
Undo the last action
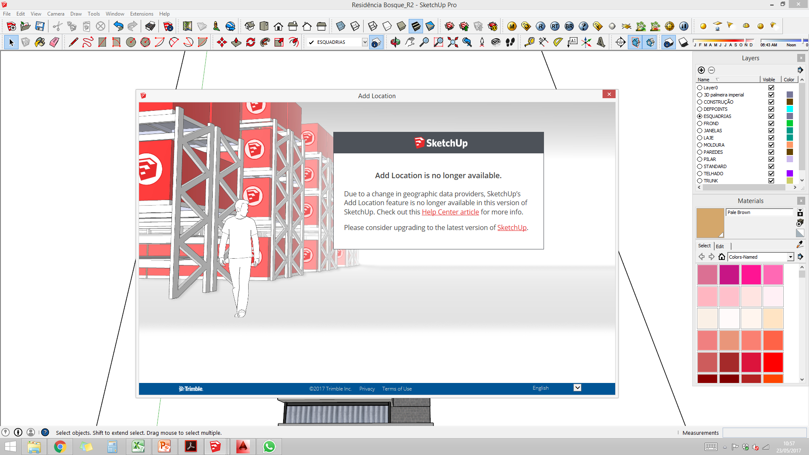[118, 26]
